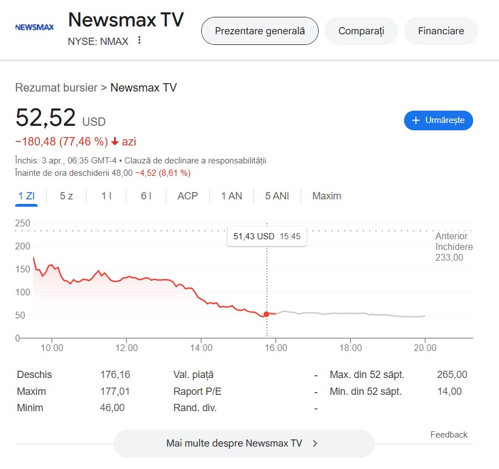Open the Financiare tab
499x469 pixels.
(x=441, y=31)
